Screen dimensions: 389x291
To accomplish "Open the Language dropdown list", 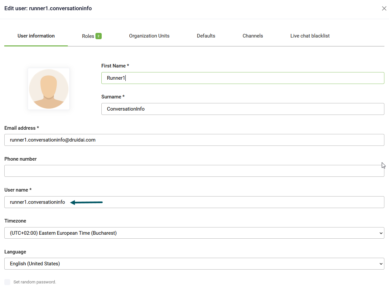I will [194, 264].
